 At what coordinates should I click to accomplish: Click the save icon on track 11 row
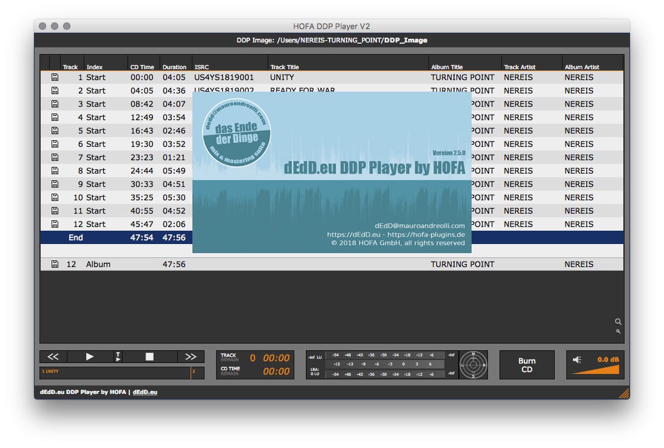point(55,211)
